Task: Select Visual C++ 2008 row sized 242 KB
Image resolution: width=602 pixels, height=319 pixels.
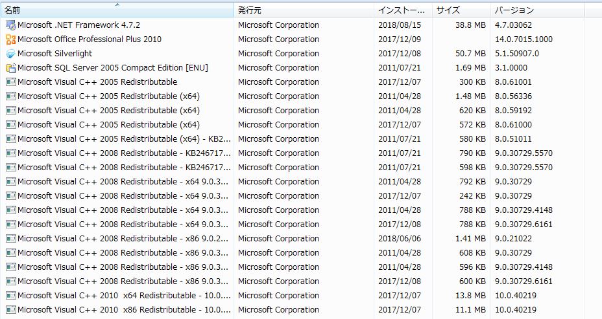Action: click(x=123, y=196)
